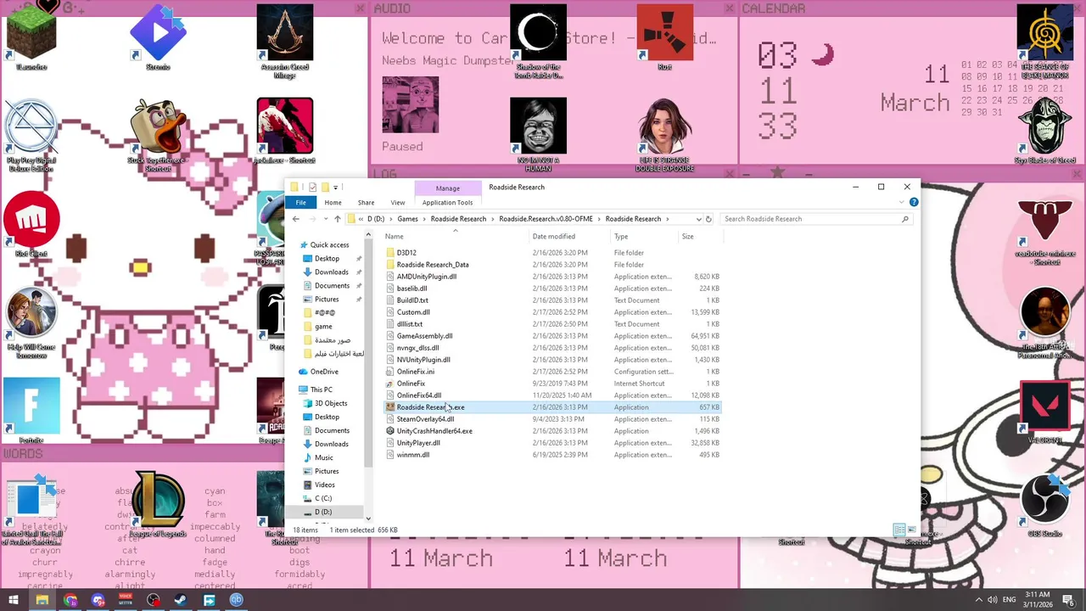Screen dimensions: 1086x611
Task: Open the Rust desktop shortcut
Action: point(665,38)
